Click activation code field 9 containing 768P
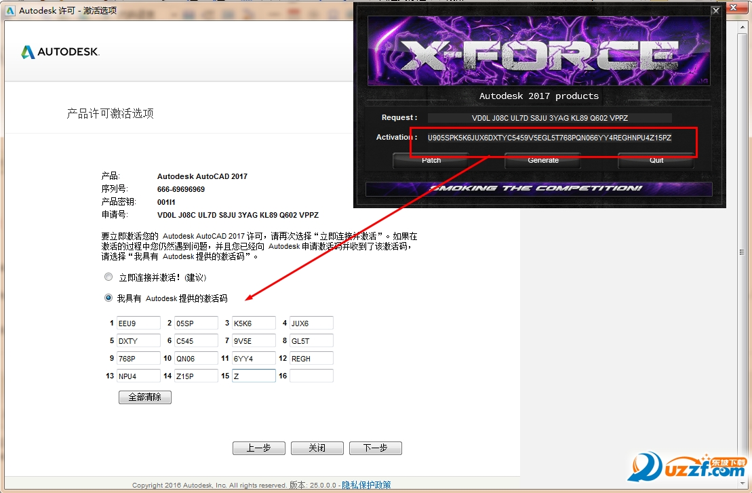The width and height of the screenshot is (752, 493). tap(138, 359)
